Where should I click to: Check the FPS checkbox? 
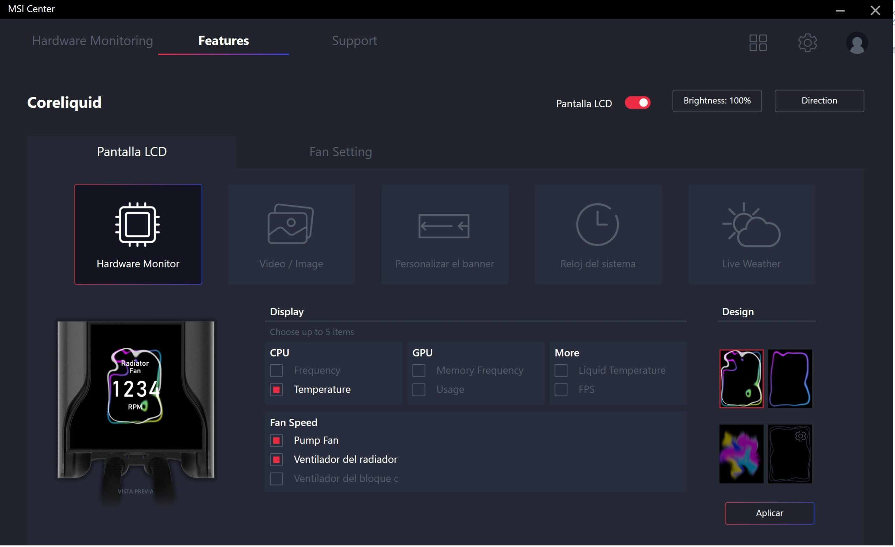click(x=561, y=390)
